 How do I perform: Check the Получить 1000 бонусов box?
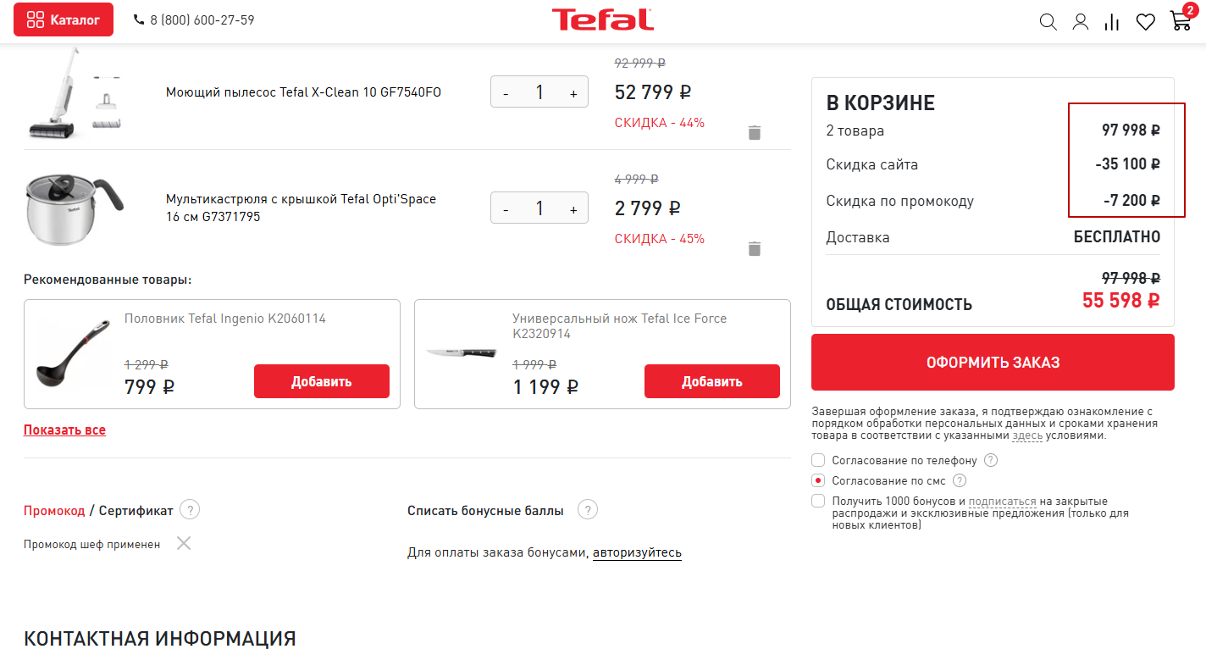click(818, 501)
